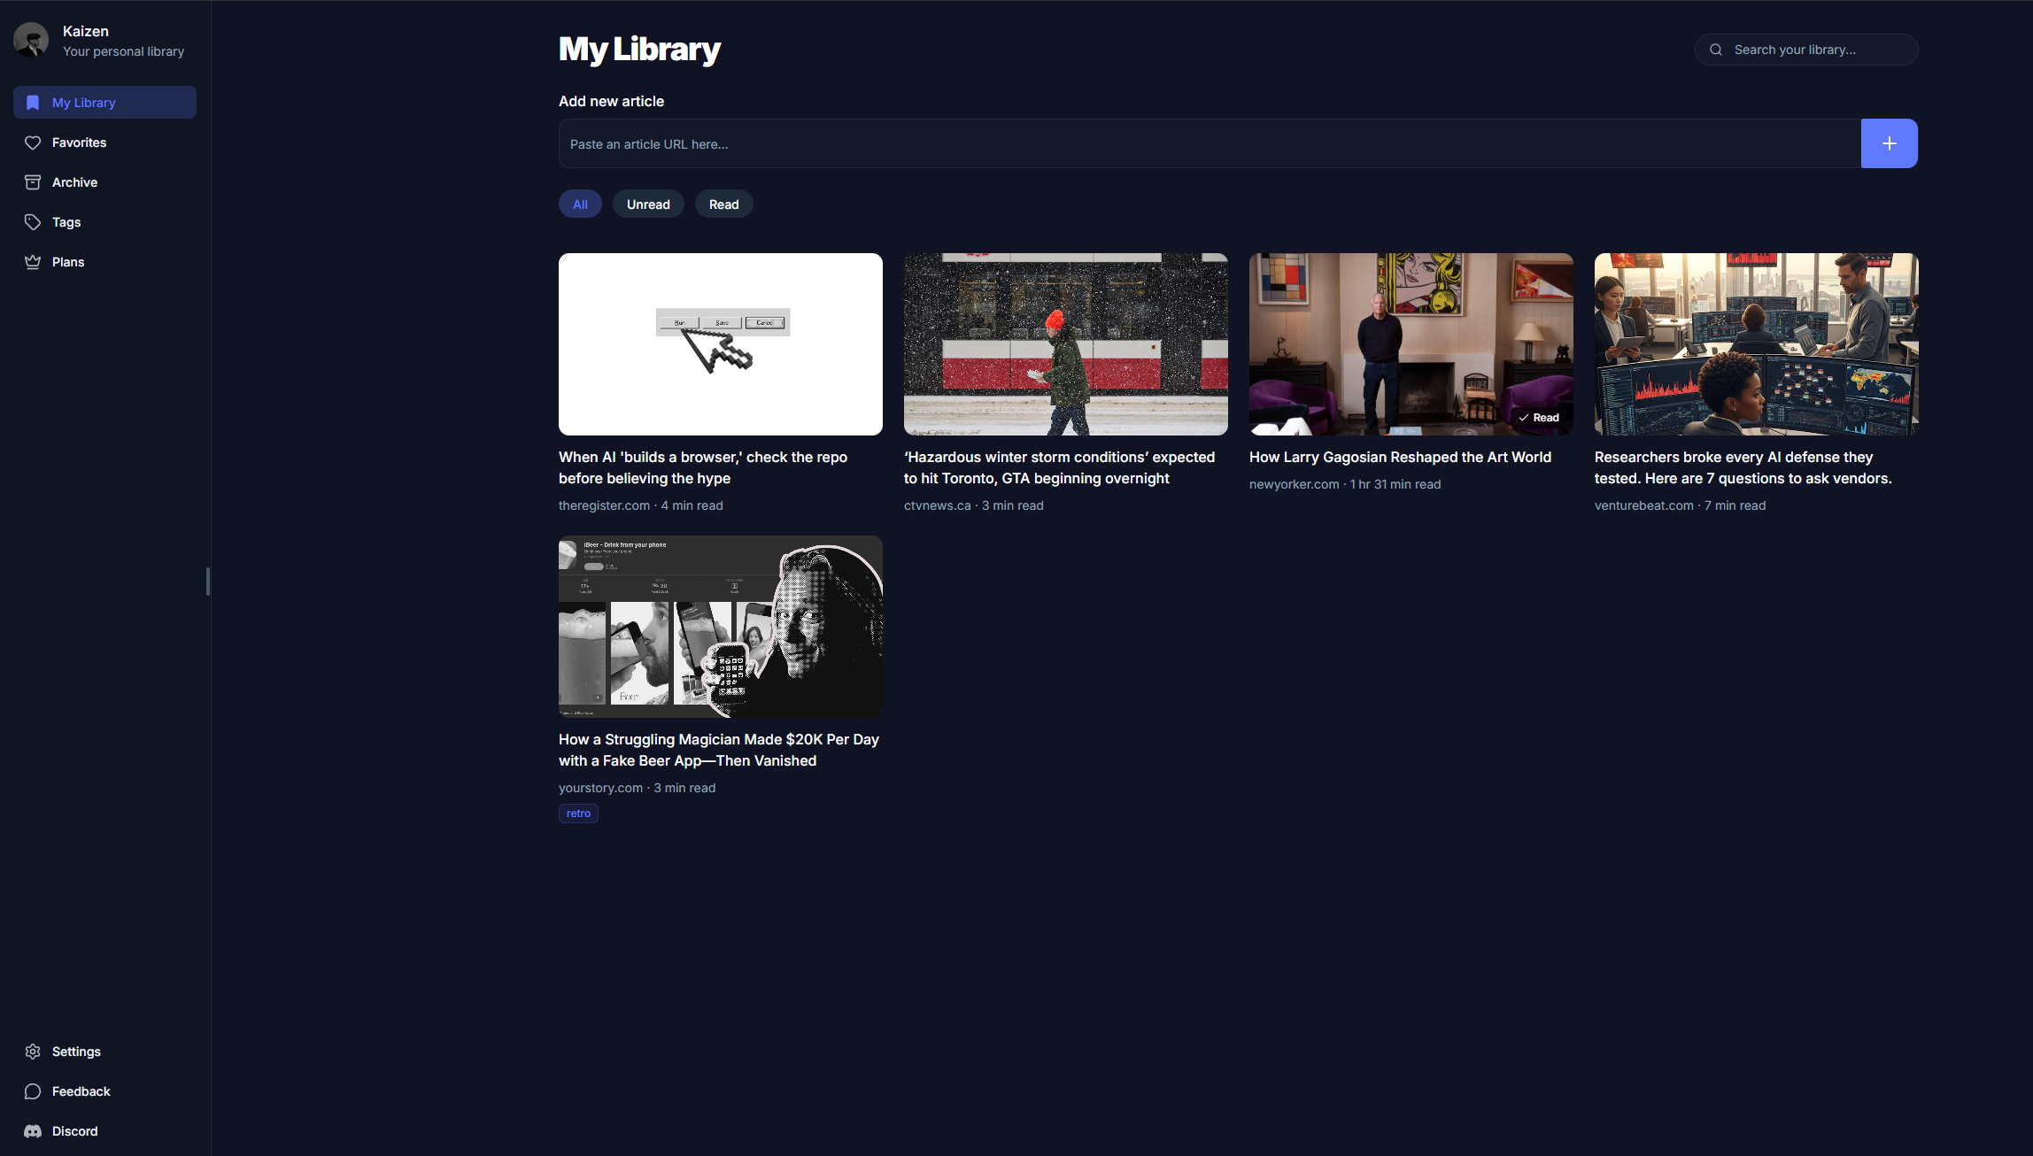This screenshot has height=1156, width=2033.
Task: Open Archive via the box icon
Action: [x=33, y=181]
